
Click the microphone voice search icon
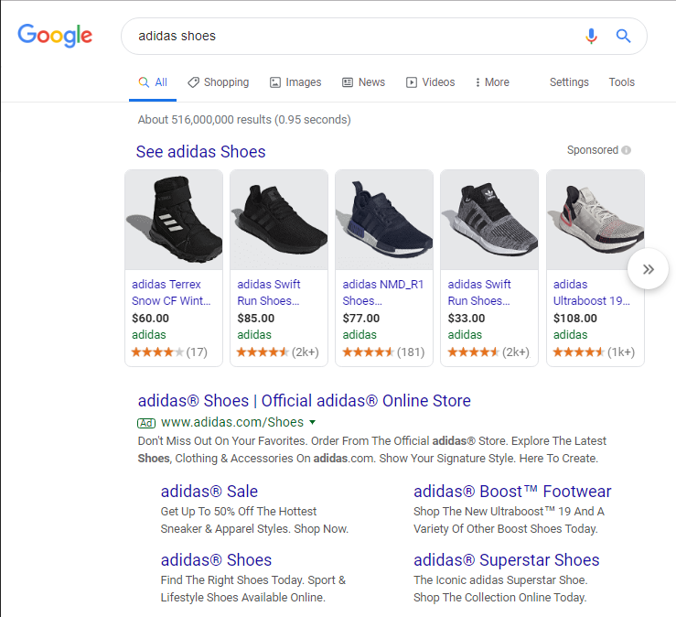click(x=591, y=36)
